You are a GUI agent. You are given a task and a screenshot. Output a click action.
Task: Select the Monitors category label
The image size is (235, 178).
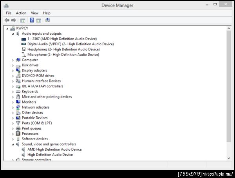point(29,102)
